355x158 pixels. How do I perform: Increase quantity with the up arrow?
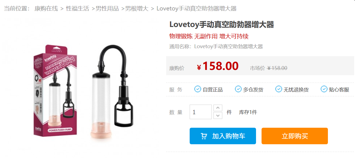click(218, 108)
